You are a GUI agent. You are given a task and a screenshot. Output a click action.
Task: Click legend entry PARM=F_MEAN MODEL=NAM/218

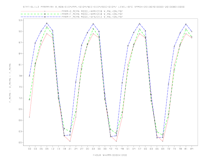[x=92, y=14]
